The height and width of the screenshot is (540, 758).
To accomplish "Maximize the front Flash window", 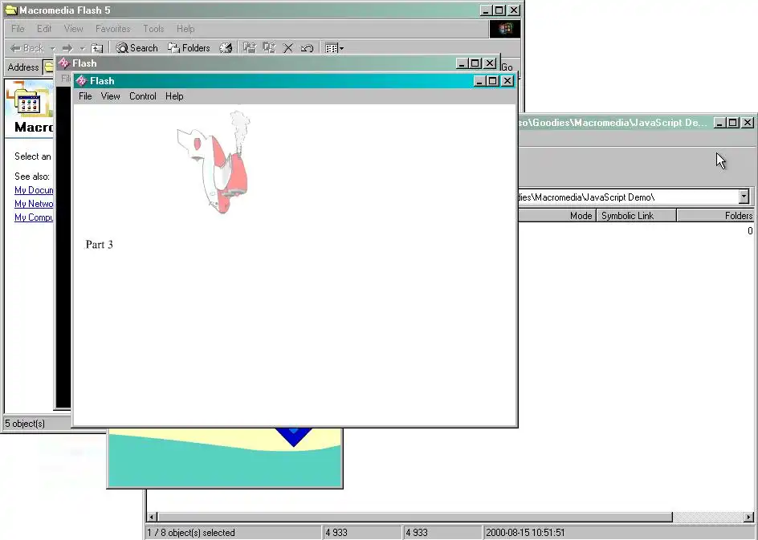I will (x=492, y=81).
